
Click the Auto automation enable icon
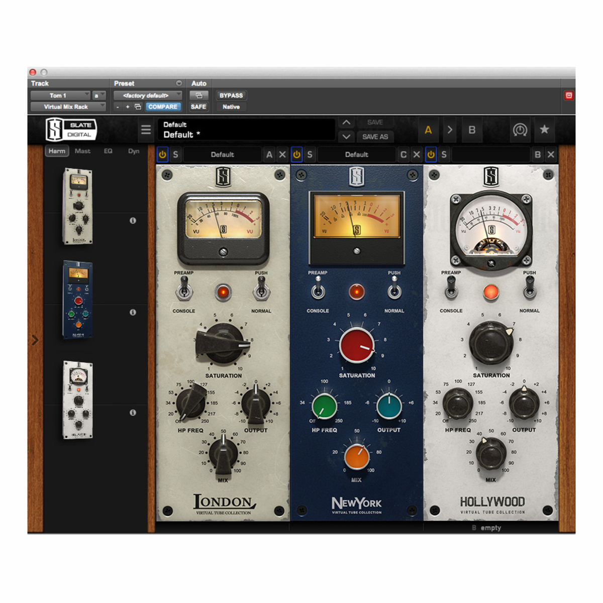[198, 95]
